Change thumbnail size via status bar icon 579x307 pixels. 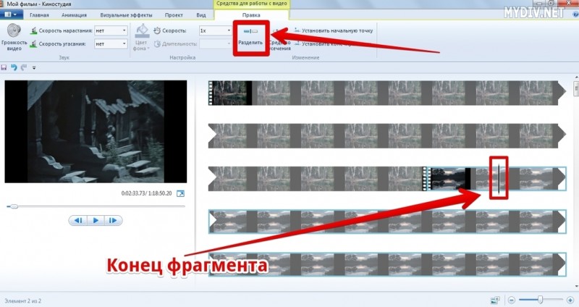495,300
